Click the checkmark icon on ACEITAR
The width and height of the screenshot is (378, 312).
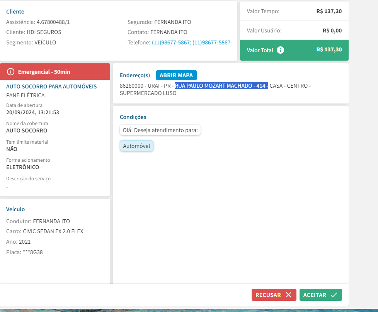[334, 295]
